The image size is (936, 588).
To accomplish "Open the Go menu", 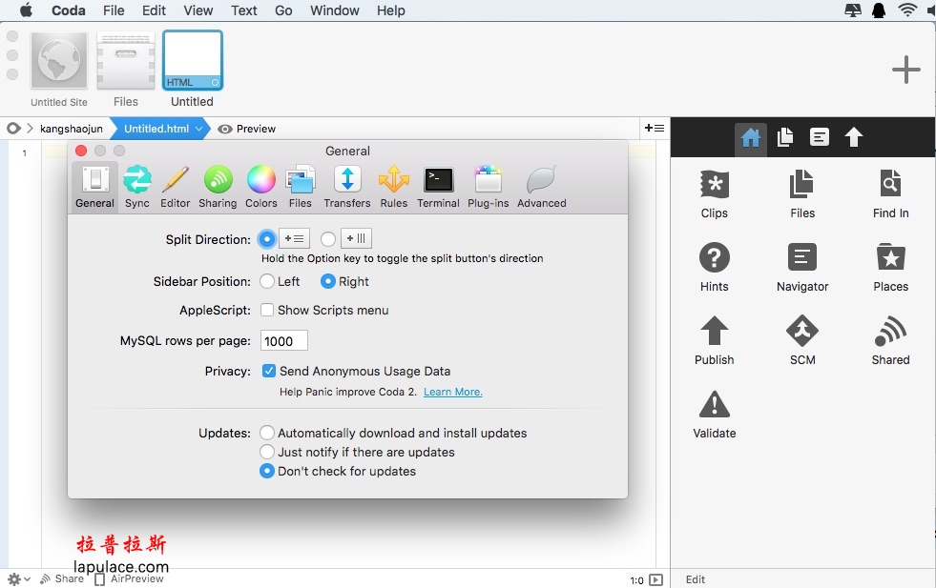I will point(283,10).
